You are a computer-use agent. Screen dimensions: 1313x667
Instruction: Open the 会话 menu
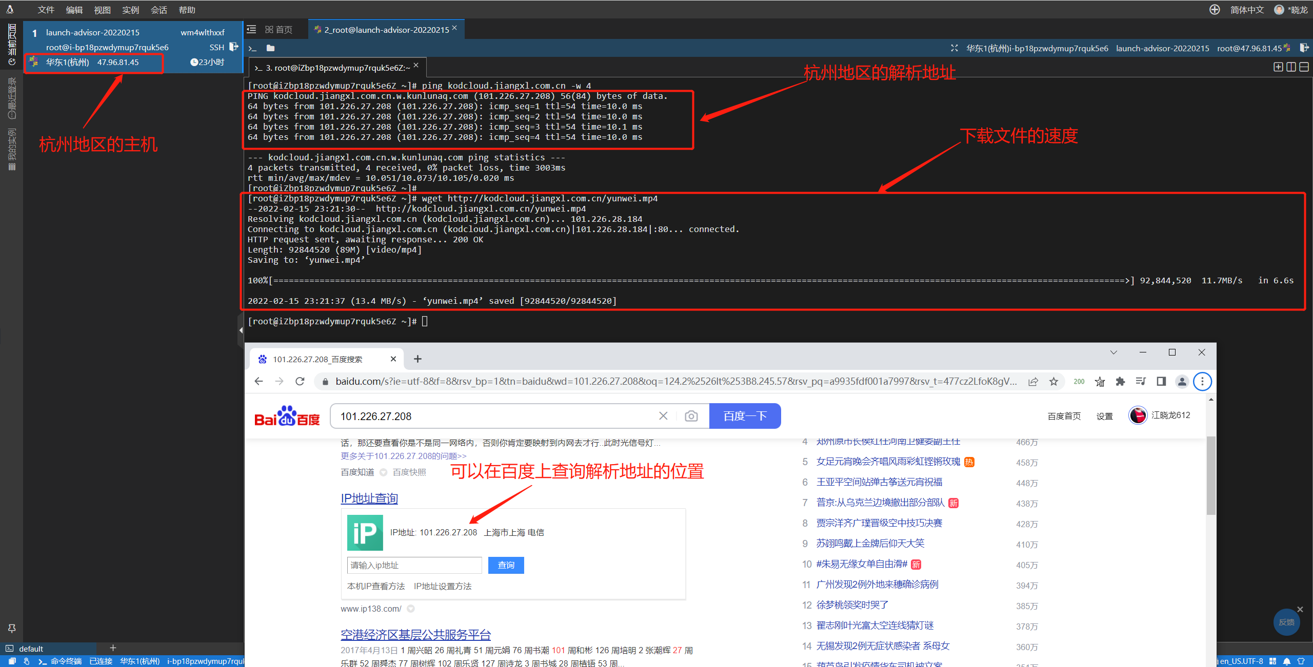coord(159,10)
